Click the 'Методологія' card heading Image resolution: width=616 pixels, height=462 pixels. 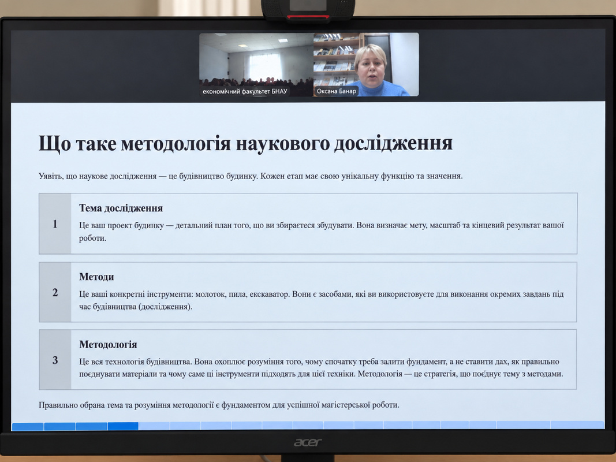click(108, 344)
